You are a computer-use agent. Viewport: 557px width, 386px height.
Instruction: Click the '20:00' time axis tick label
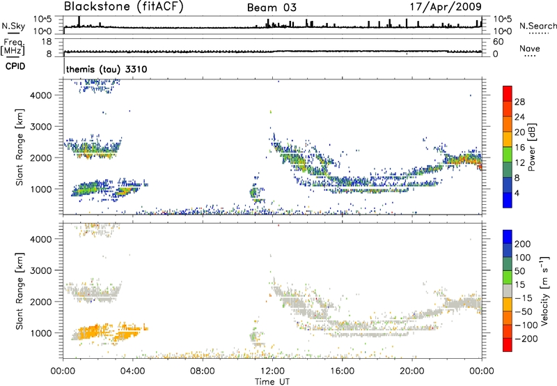click(412, 371)
